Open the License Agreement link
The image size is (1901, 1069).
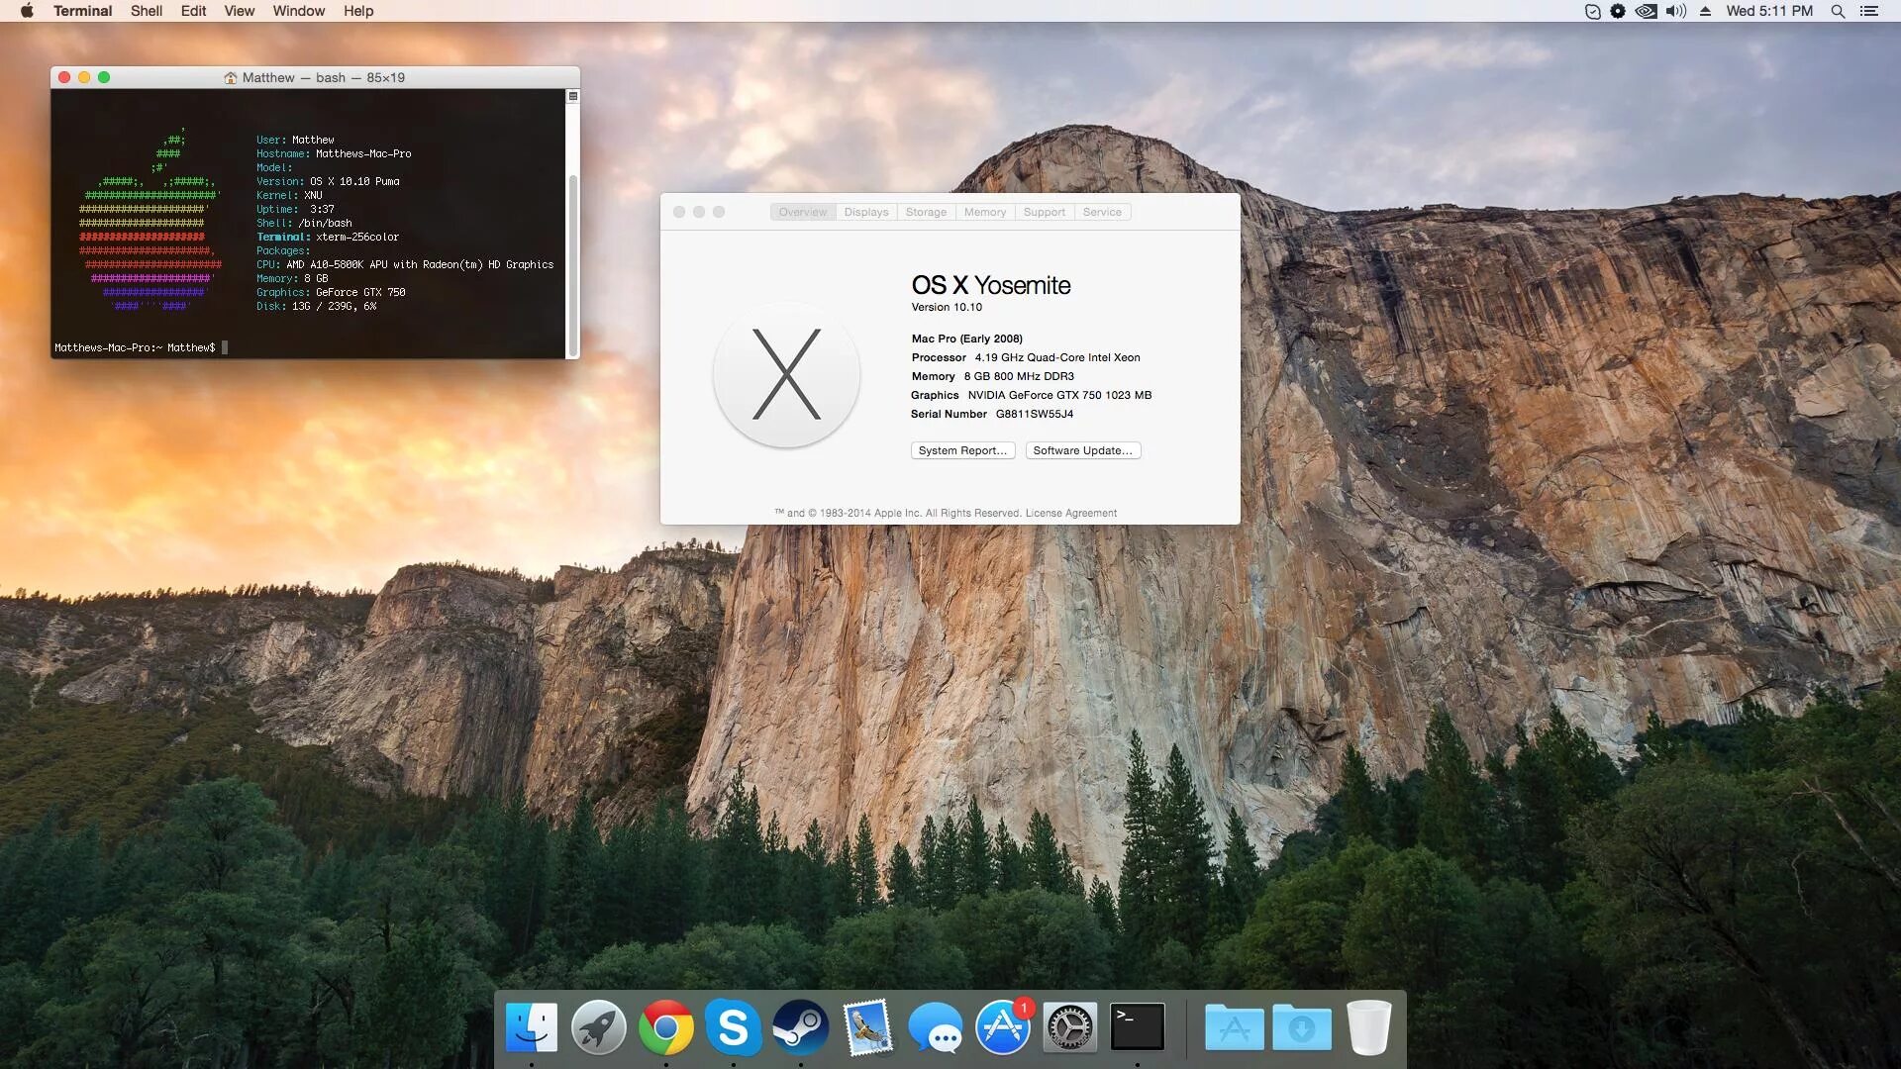1070,513
